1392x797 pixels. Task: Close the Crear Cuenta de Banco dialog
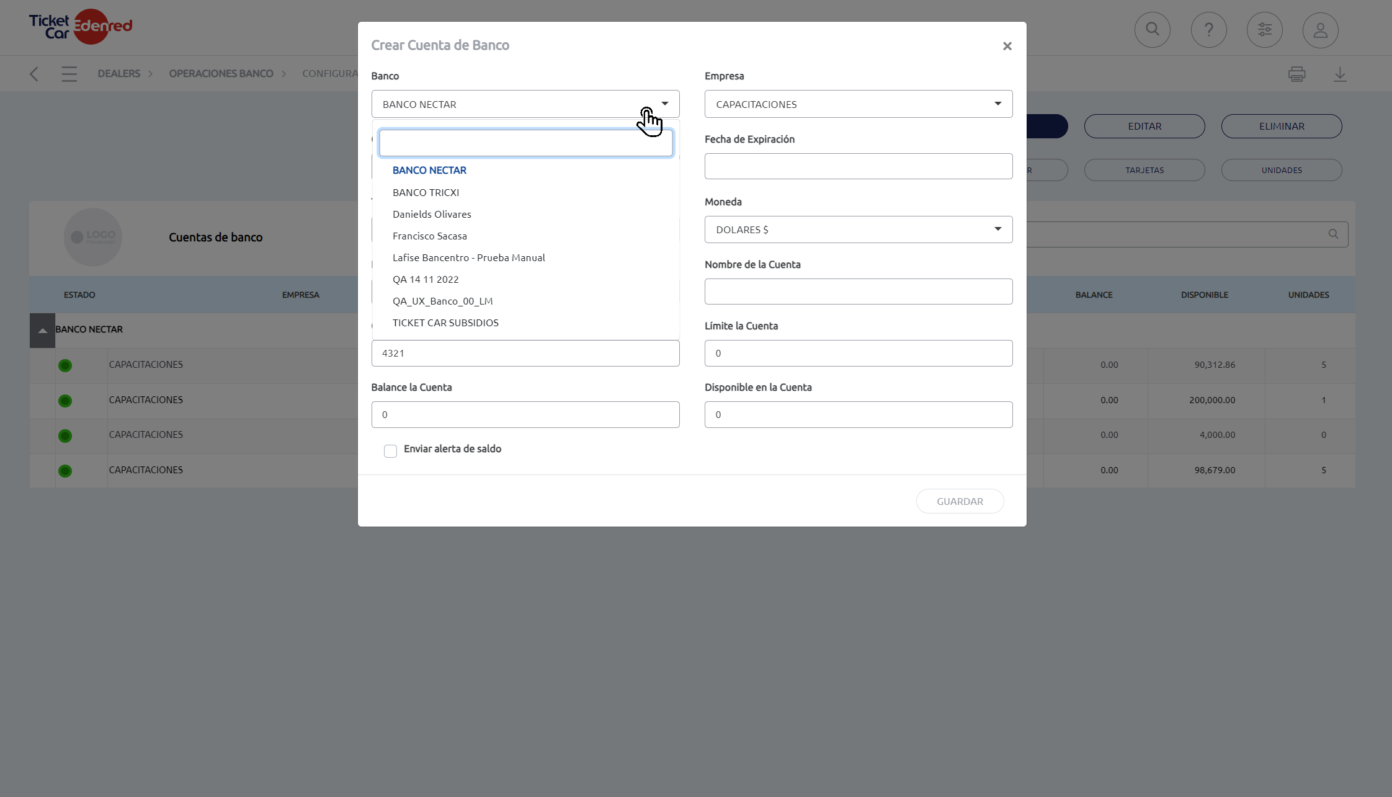coord(1007,46)
